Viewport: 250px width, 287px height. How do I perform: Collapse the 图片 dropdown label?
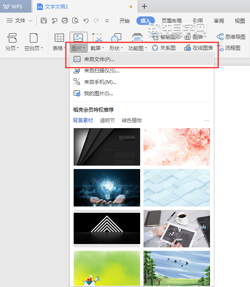[x=78, y=48]
